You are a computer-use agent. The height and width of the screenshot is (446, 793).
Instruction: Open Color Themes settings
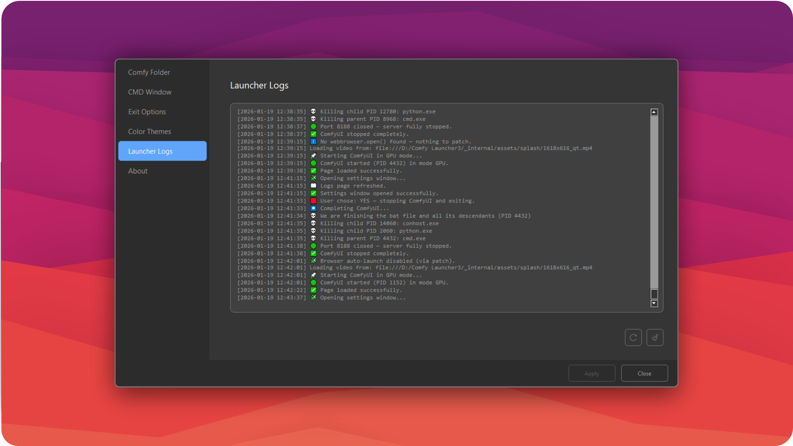pyautogui.click(x=162, y=131)
